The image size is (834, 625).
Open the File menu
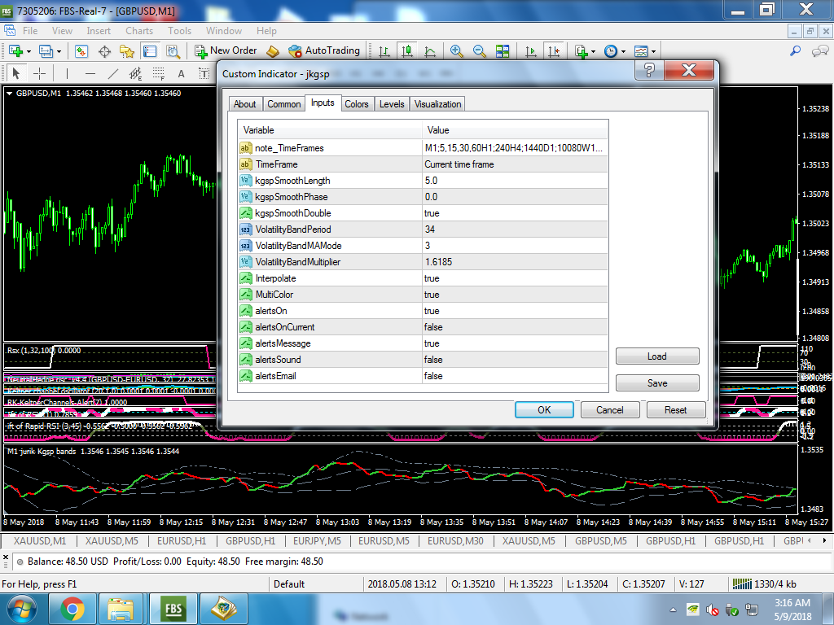click(30, 31)
